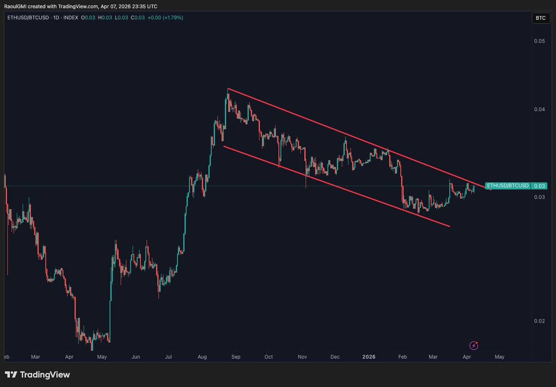The height and width of the screenshot is (387, 556).
Task: Click the Jun label on time axis
Action: [x=136, y=357]
